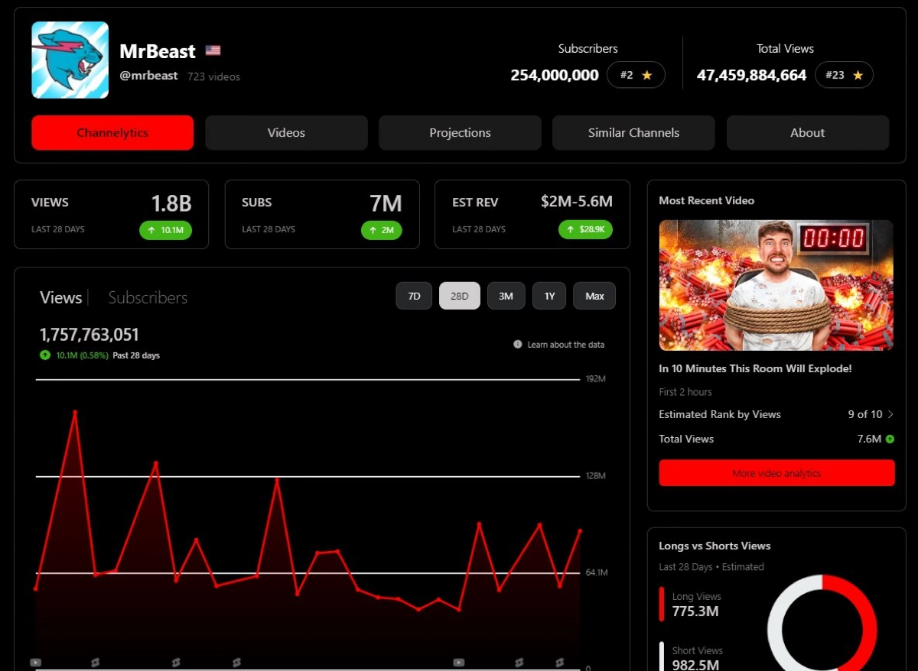Click the VIEWS 1.8B stat card
Screen dimensions: 918x671
(x=111, y=215)
